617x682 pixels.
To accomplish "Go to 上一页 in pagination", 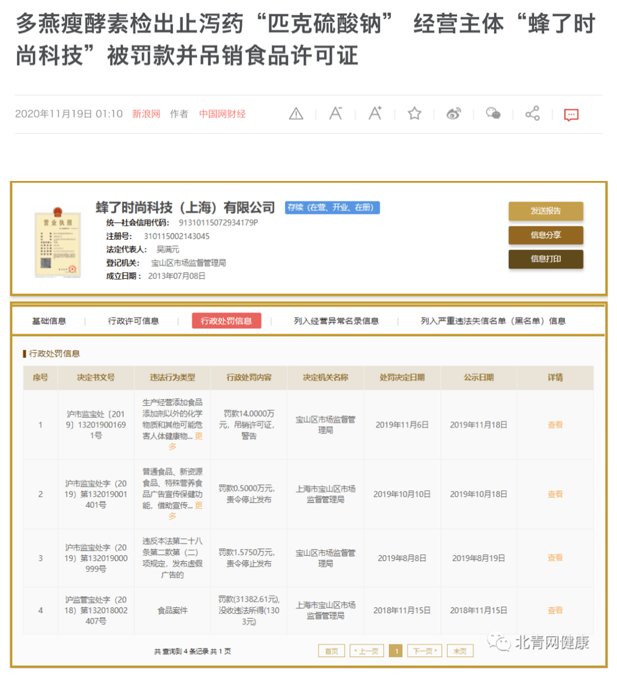I will 367,651.
